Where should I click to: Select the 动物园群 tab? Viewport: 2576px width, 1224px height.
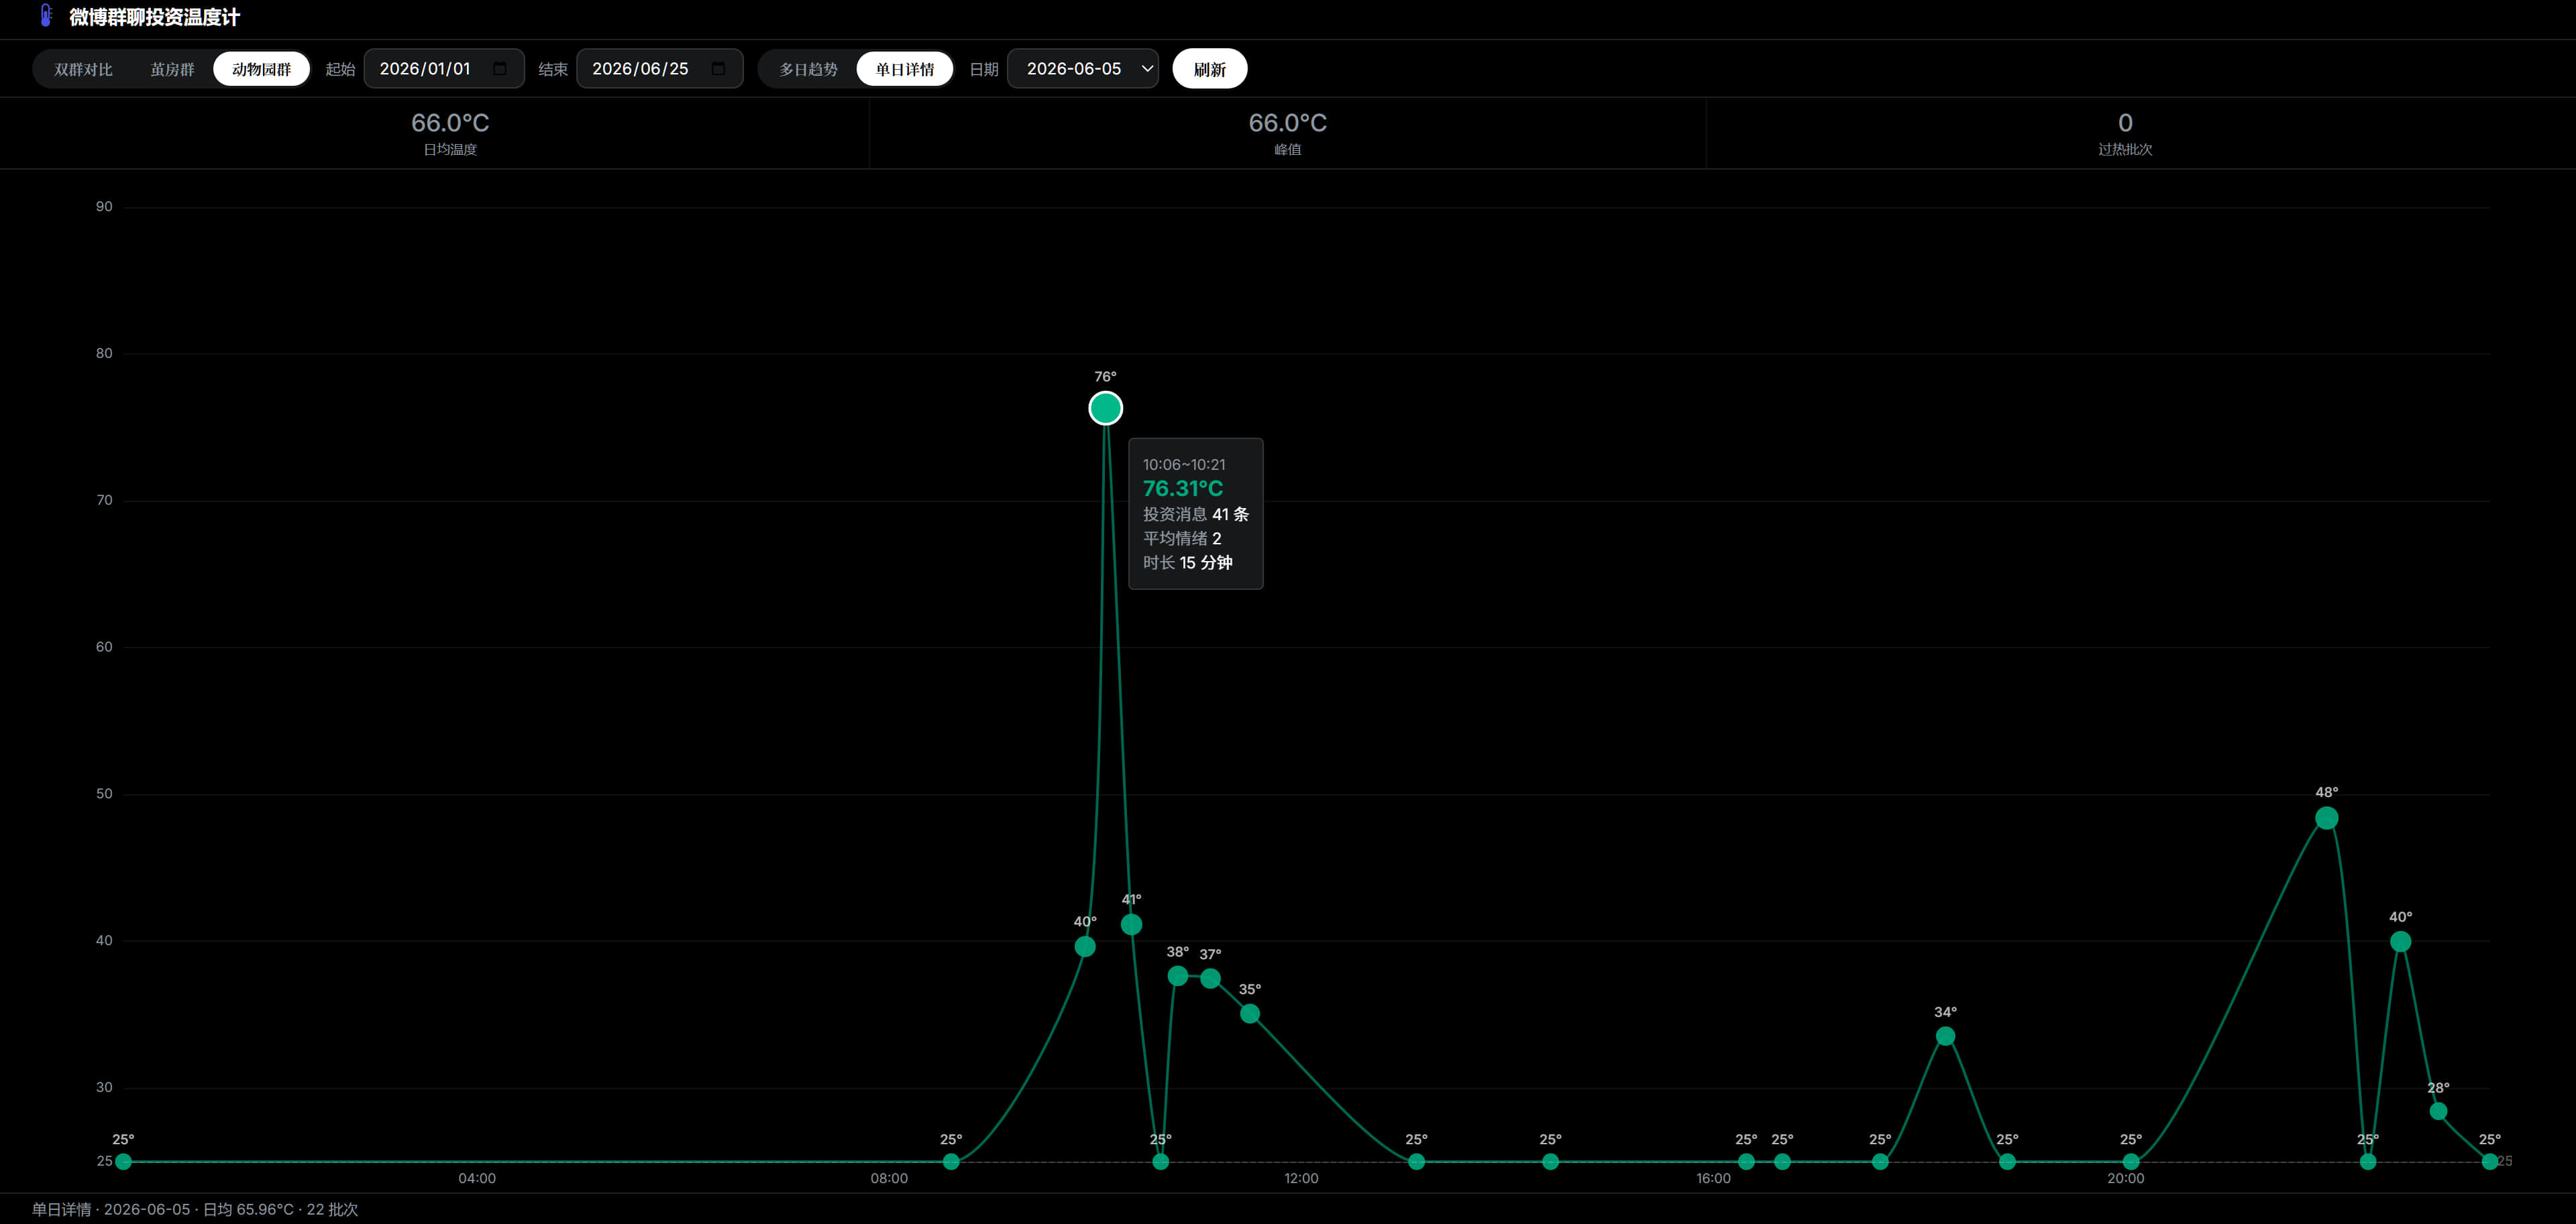click(x=261, y=69)
